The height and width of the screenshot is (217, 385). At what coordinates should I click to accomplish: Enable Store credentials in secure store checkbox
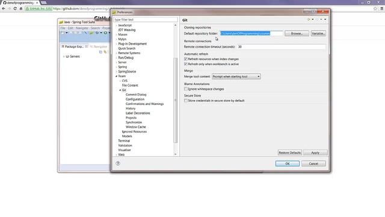tap(186, 101)
